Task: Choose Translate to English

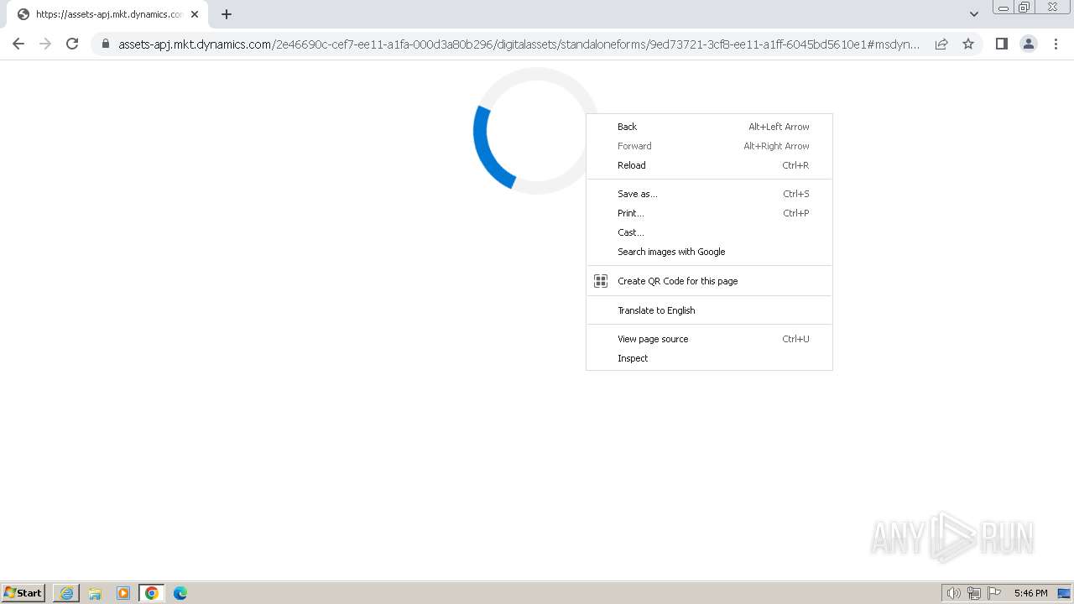Action: pyautogui.click(x=709, y=310)
